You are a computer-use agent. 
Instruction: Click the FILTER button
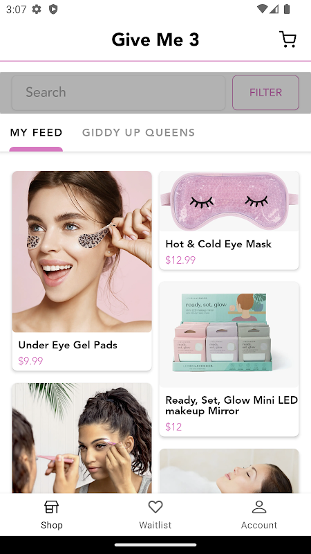[265, 93]
